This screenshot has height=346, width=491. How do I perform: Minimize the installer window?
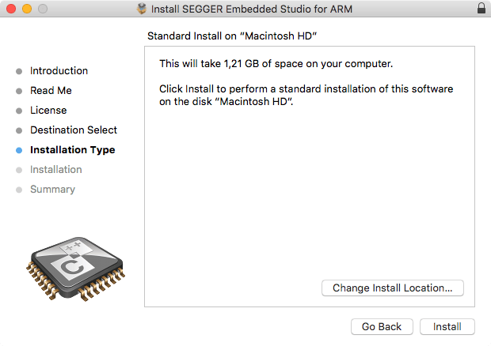[x=26, y=9]
